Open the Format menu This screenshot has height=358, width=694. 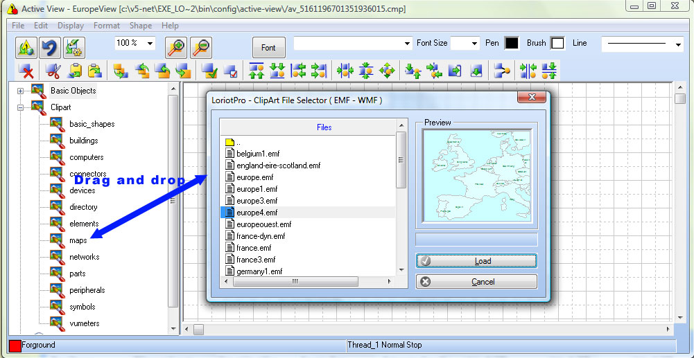[x=107, y=26]
